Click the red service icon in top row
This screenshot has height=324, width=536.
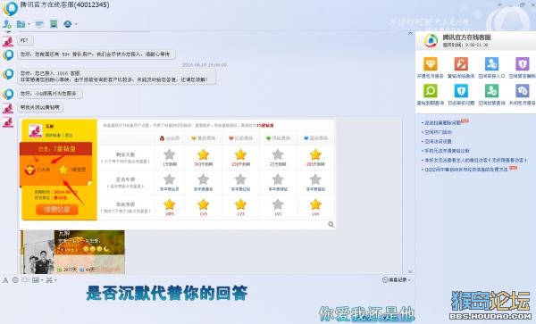tap(461, 64)
